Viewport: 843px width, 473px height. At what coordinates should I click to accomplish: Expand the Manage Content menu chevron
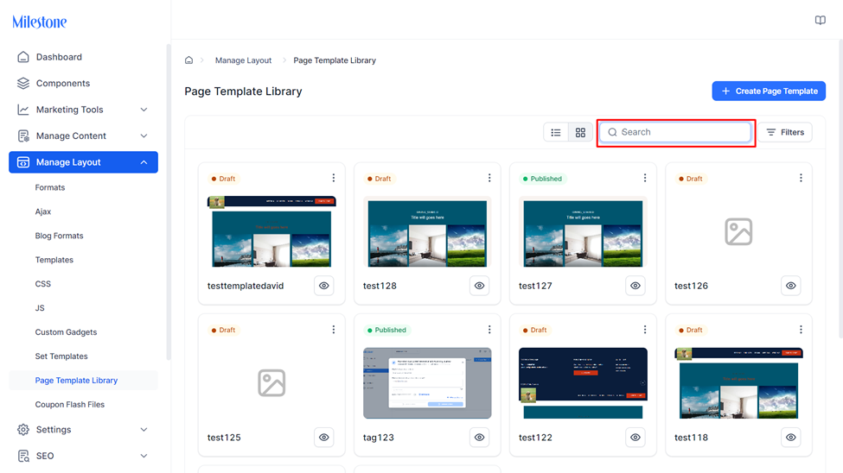pos(144,136)
